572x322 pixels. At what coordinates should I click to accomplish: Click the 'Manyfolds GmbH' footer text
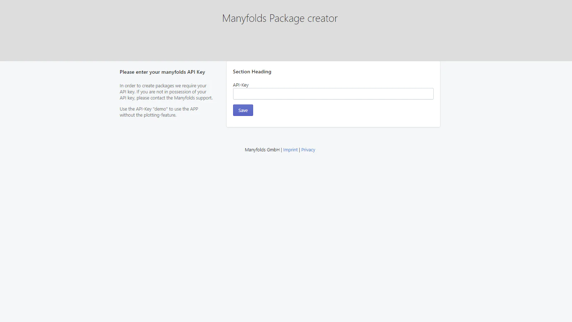[x=262, y=150]
